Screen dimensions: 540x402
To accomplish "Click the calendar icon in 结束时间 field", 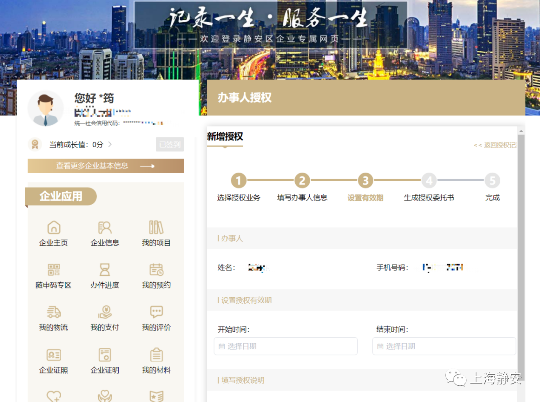I will point(380,346).
